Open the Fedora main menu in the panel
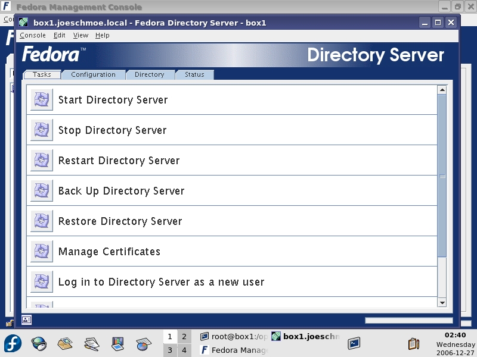 coord(13,343)
